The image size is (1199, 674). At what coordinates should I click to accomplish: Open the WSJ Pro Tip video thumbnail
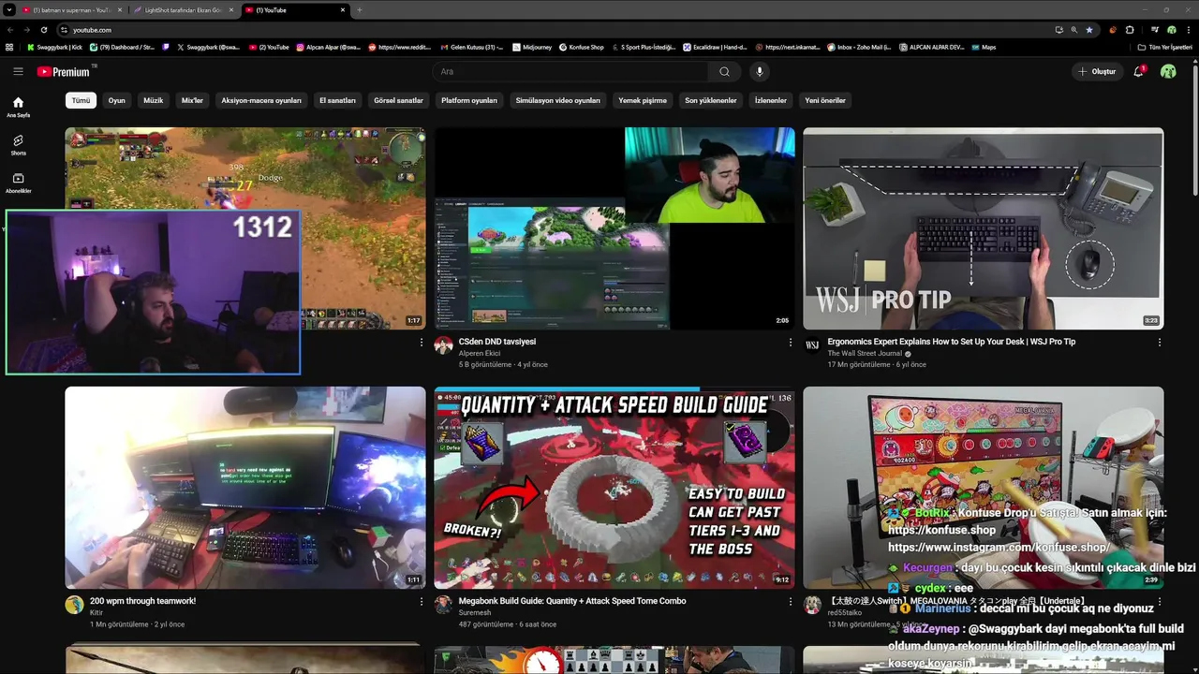coord(984,228)
